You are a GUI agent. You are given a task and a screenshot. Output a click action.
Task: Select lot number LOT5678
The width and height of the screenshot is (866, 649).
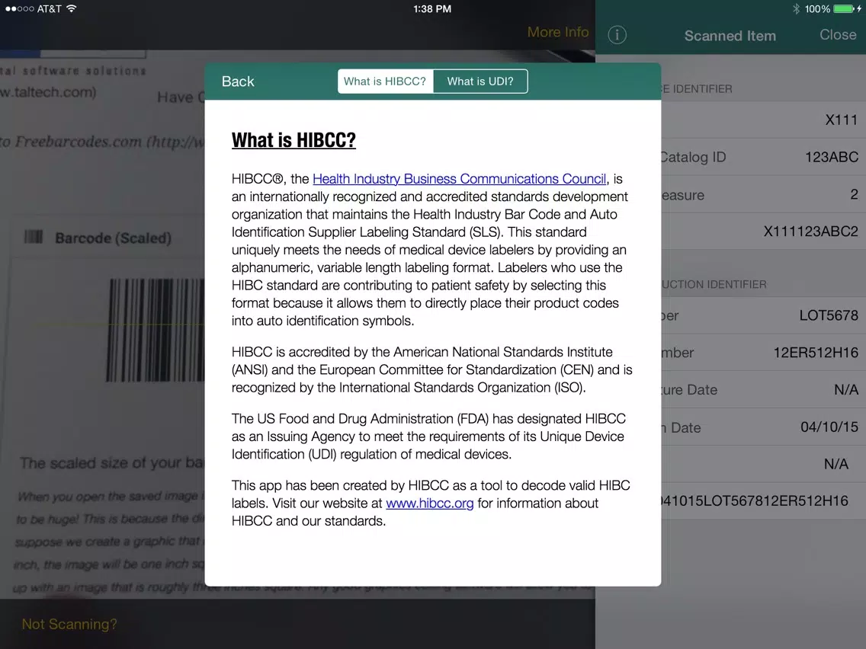click(x=829, y=315)
